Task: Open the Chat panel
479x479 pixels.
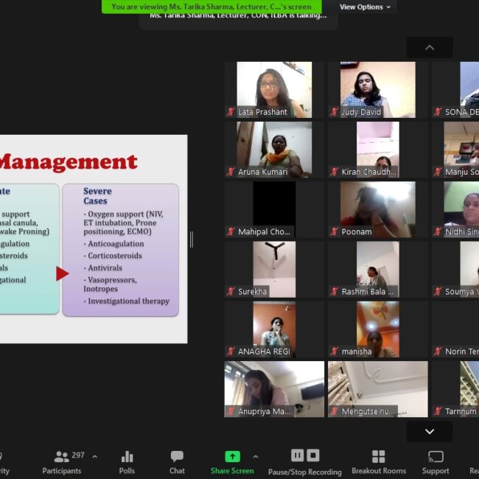Action: pos(177,461)
